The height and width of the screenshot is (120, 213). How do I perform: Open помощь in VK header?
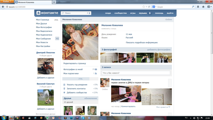coord(159,13)
